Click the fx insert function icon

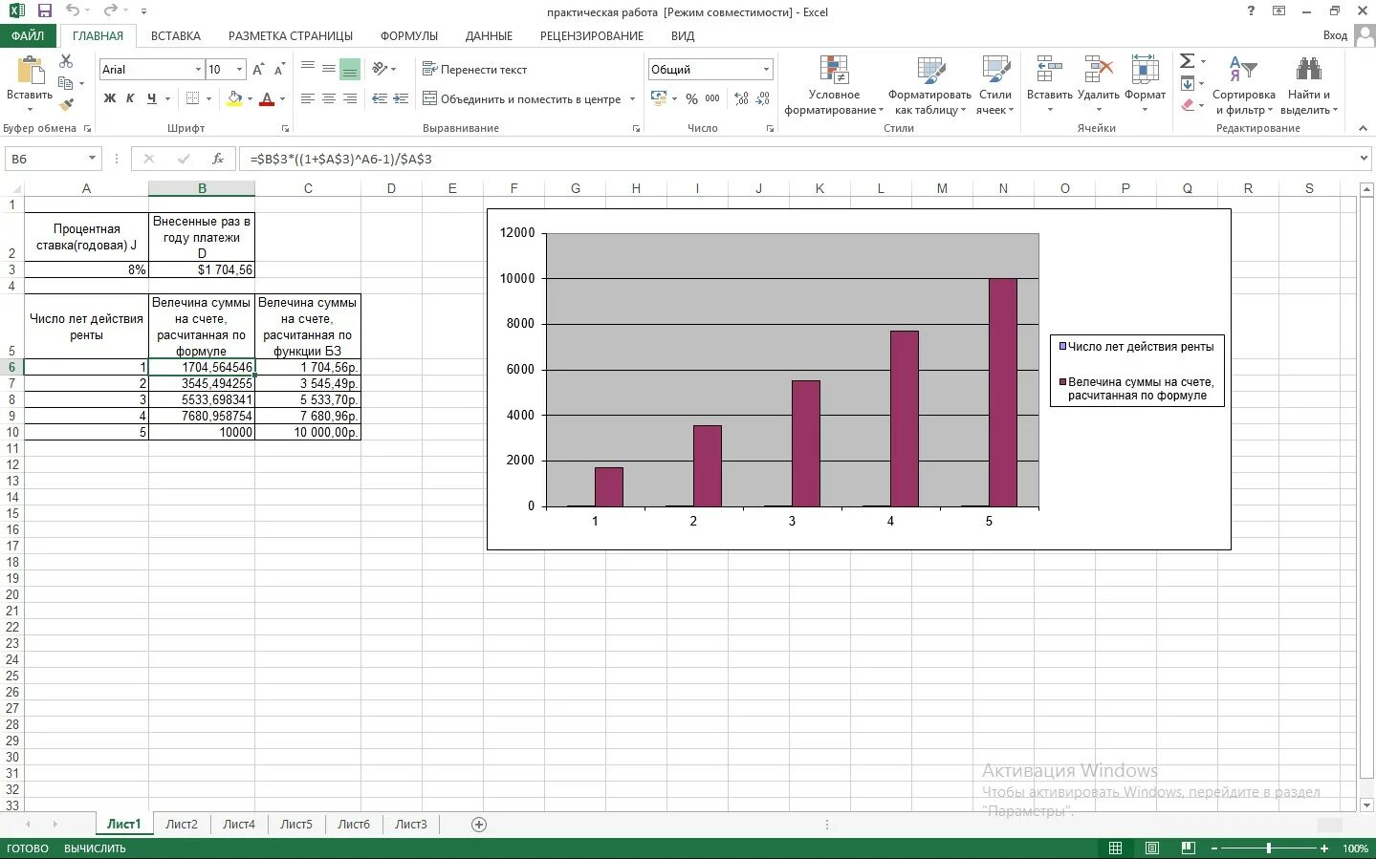(x=218, y=159)
